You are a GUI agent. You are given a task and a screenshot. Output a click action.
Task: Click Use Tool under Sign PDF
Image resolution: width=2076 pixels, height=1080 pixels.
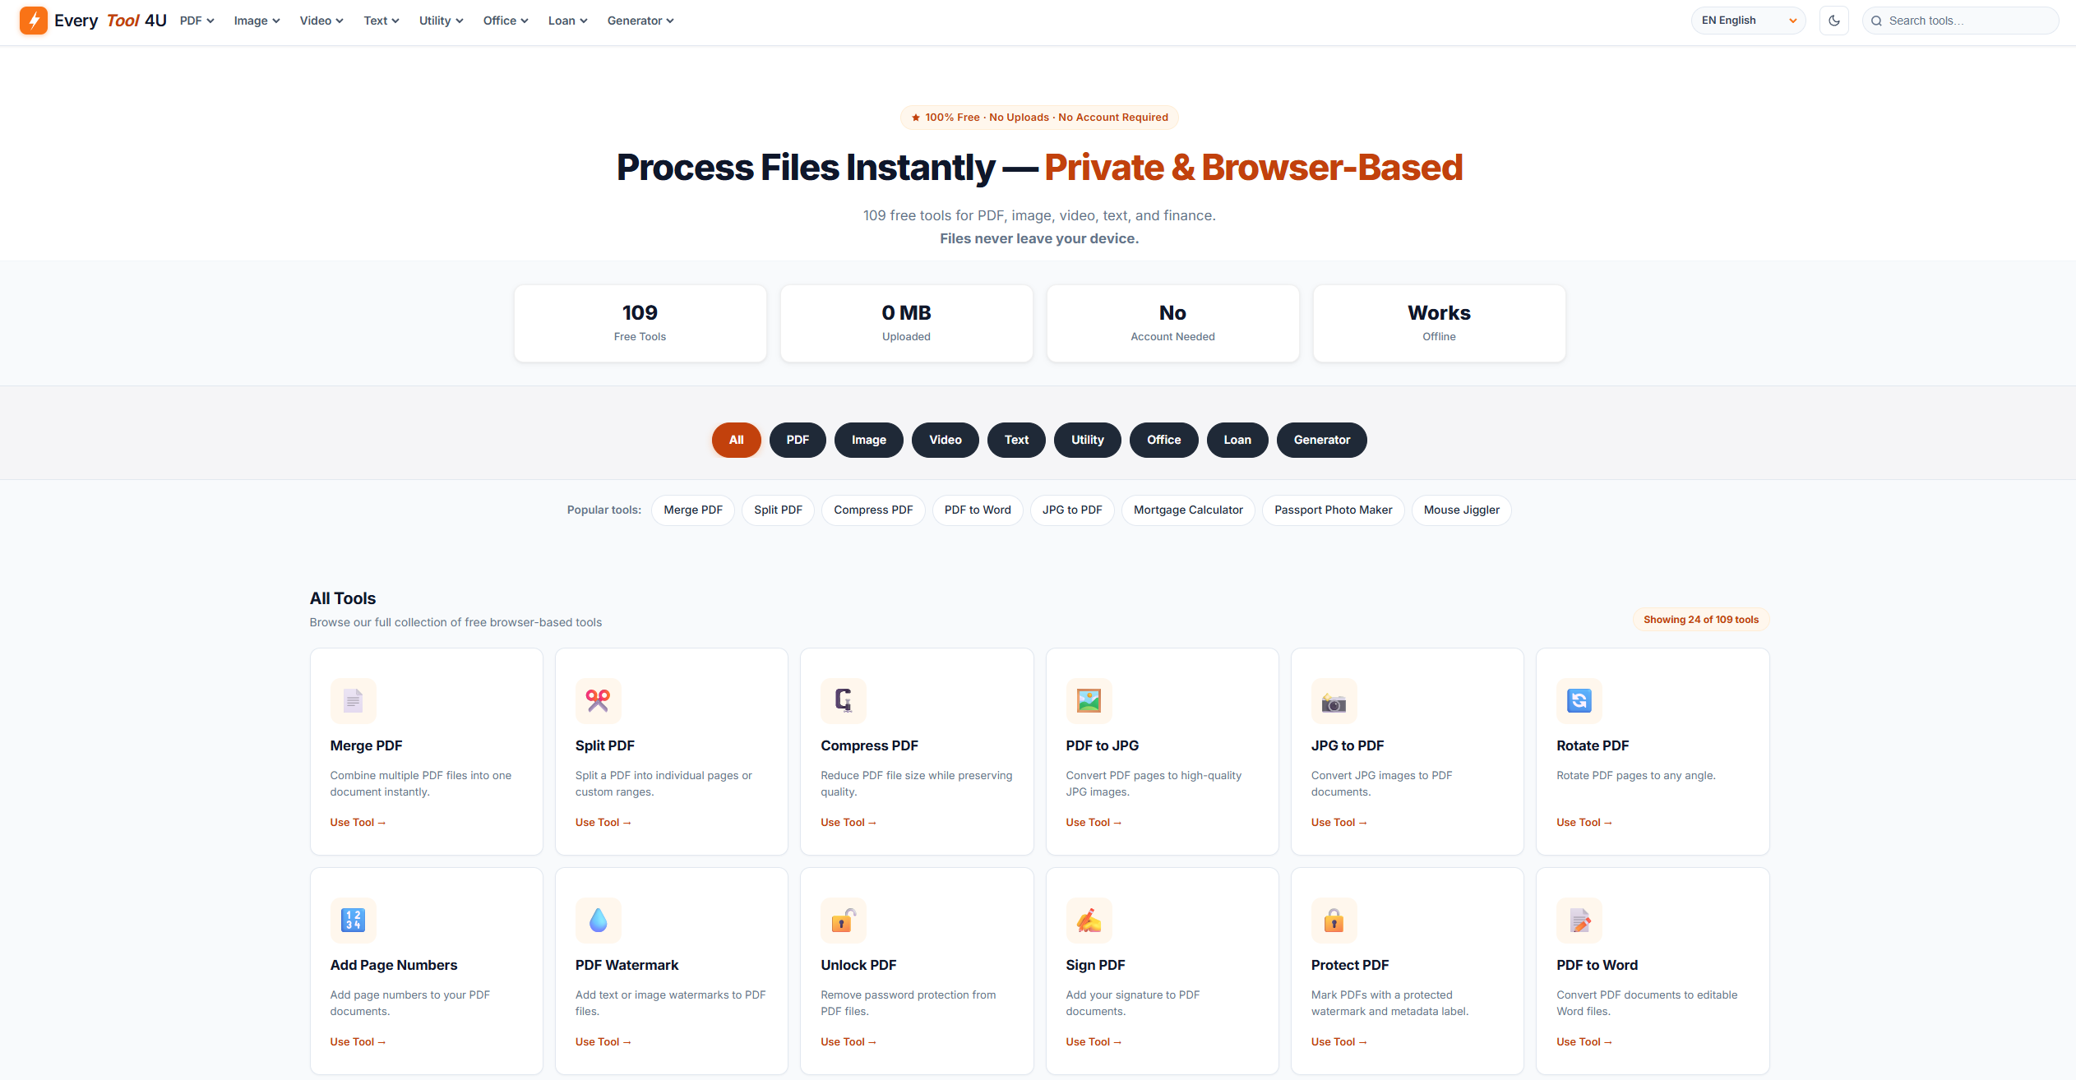point(1093,1042)
